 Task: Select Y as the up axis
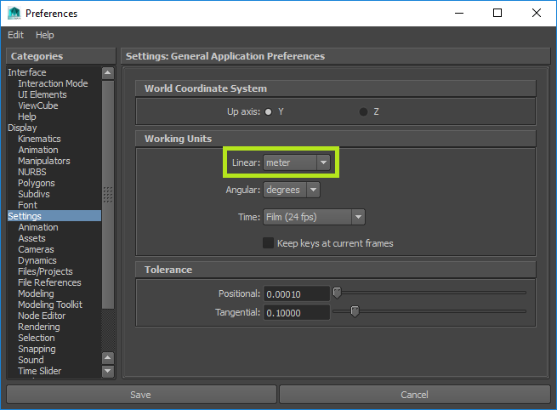(269, 111)
